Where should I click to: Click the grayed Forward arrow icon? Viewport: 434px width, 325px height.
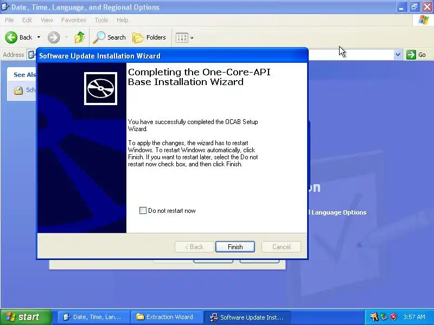click(54, 37)
